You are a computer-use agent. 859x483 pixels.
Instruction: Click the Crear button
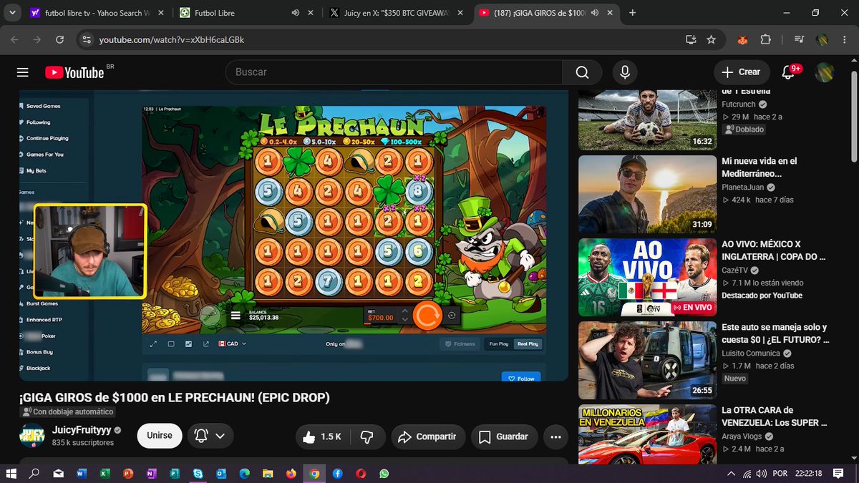coord(742,72)
